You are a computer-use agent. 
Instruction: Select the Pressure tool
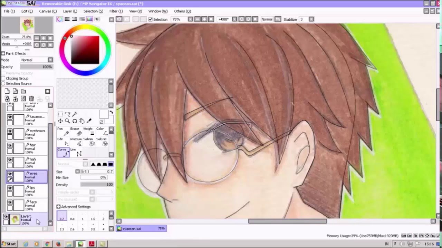click(x=76, y=142)
